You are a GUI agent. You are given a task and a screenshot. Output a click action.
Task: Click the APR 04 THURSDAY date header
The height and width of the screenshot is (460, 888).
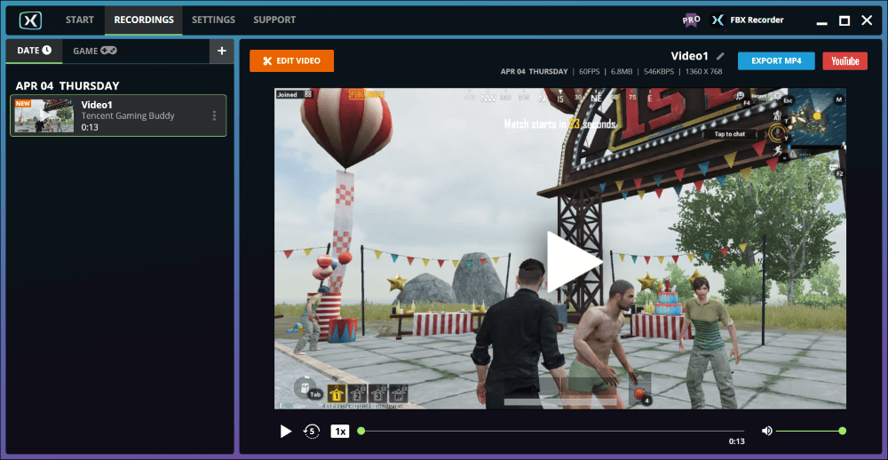coord(67,86)
